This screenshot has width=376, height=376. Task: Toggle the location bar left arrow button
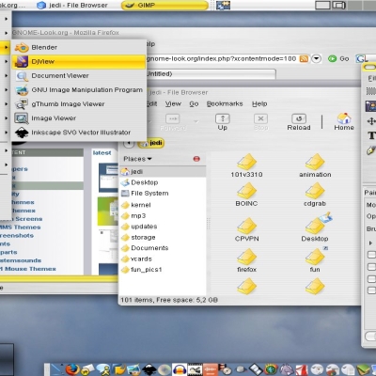(x=129, y=143)
